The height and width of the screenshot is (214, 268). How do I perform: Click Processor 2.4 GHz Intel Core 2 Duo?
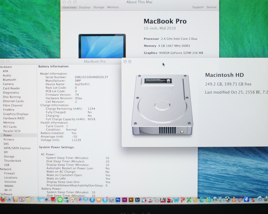pos(170,39)
